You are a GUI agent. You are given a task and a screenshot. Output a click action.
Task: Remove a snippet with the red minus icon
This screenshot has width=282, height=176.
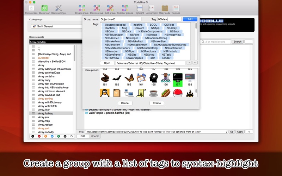click(39, 136)
